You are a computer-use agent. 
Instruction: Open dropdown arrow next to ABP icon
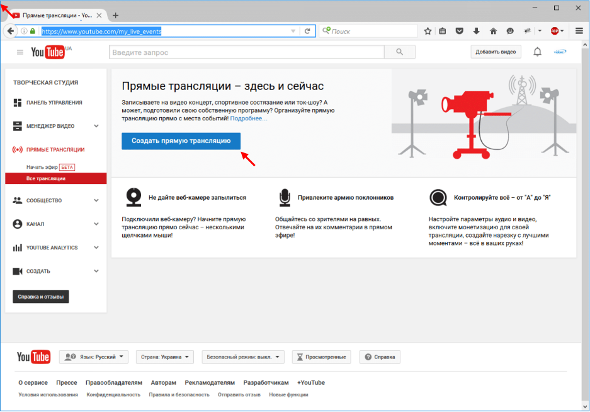click(562, 31)
